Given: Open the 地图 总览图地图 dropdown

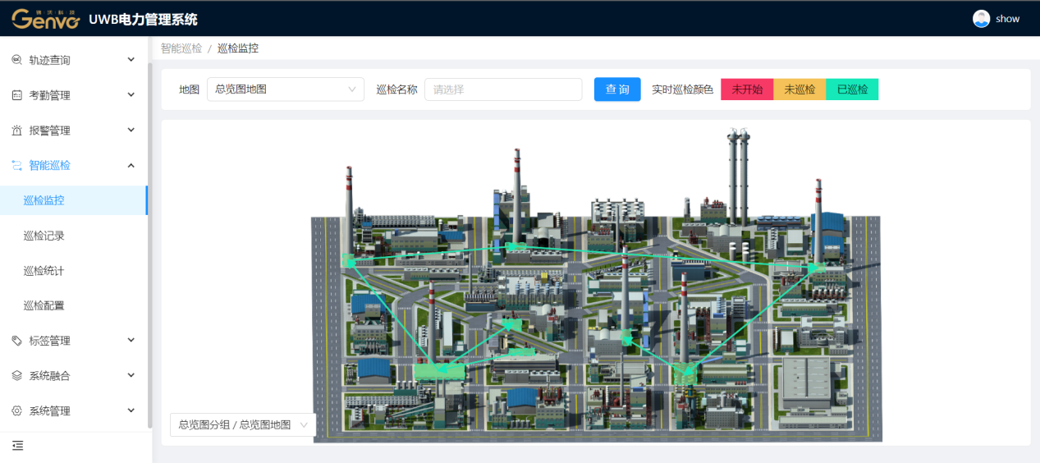Looking at the screenshot, I should tap(285, 89).
